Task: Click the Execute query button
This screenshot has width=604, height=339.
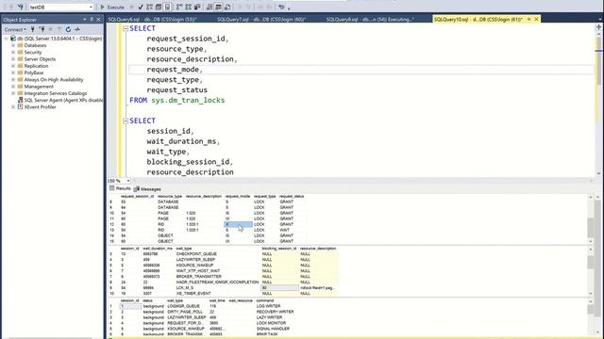Action: [112, 7]
